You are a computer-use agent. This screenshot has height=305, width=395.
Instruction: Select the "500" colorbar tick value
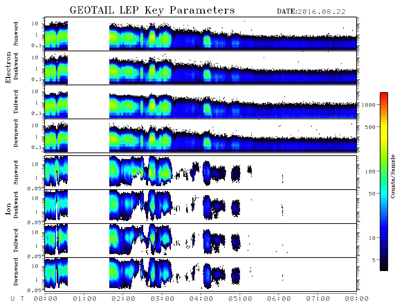pyautogui.click(x=370, y=127)
